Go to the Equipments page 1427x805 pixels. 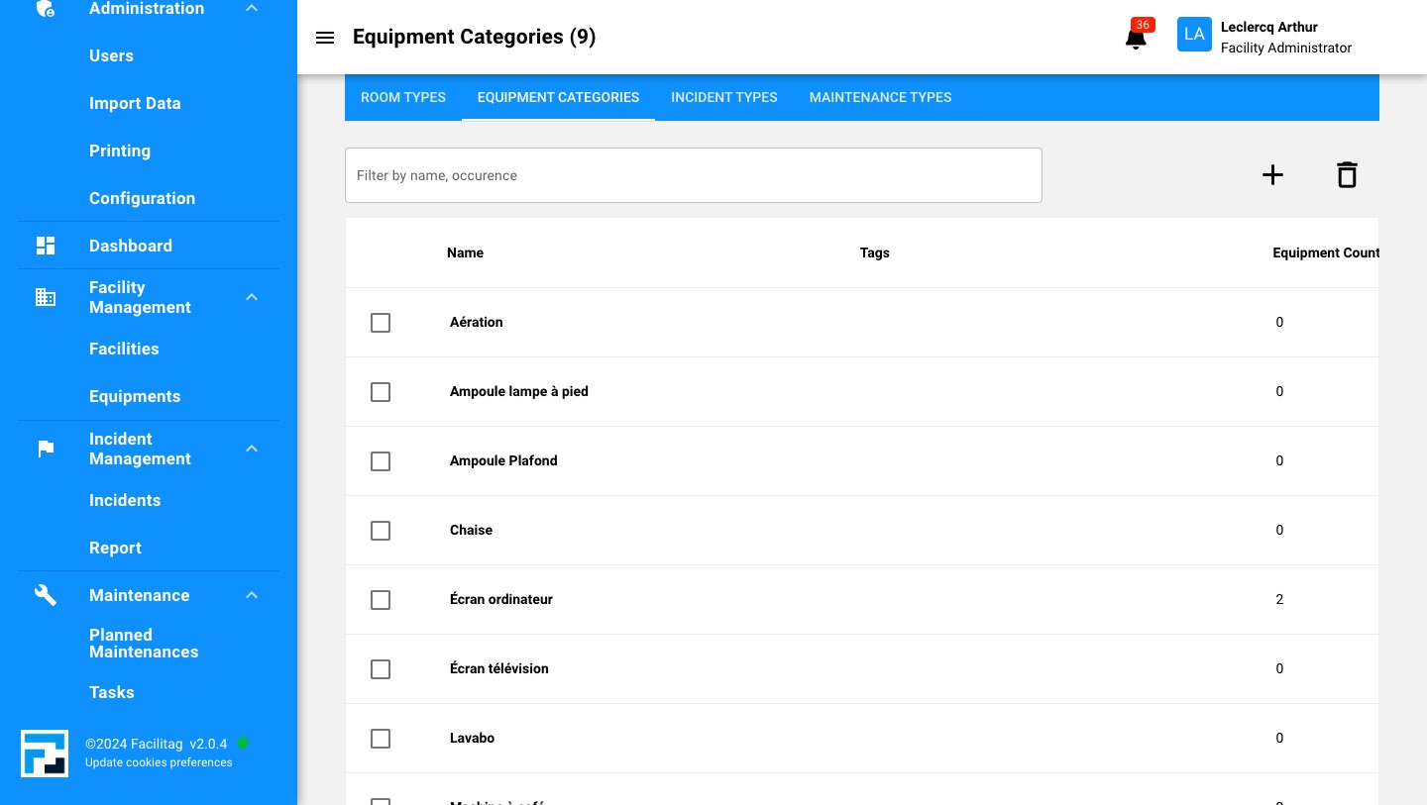pyautogui.click(x=135, y=396)
